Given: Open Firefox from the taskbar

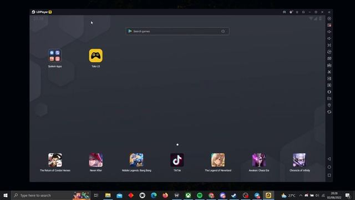Looking at the screenshot, I should (x=165, y=195).
